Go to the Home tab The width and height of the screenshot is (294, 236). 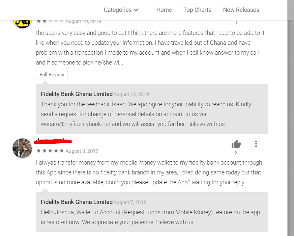point(164,10)
